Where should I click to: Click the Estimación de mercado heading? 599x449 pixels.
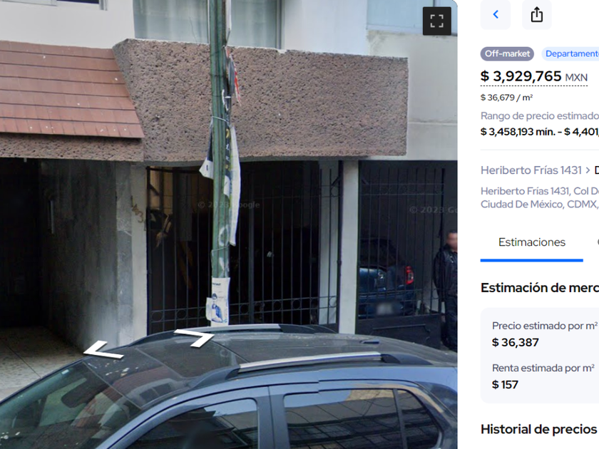coord(540,287)
